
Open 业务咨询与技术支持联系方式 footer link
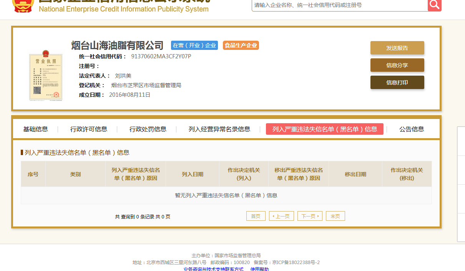(x=213, y=269)
